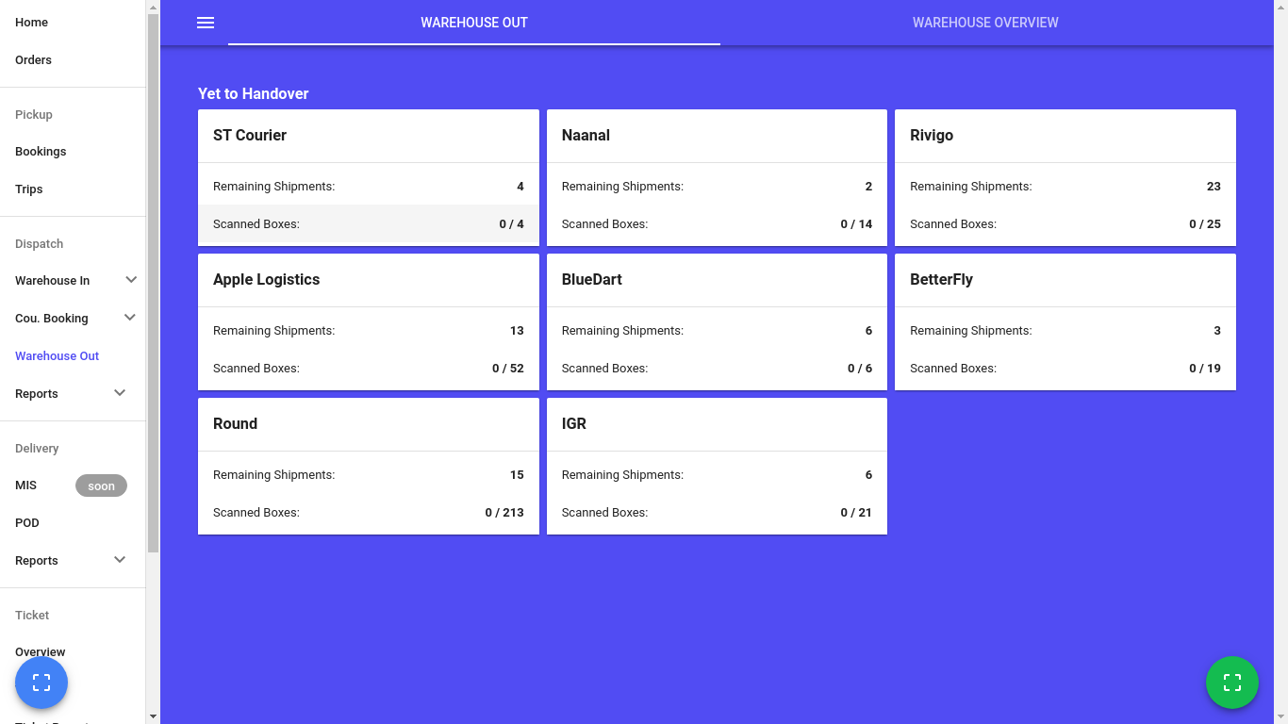Image resolution: width=1288 pixels, height=724 pixels.
Task: Click the sidebar scrollbar down arrow
Action: click(153, 716)
